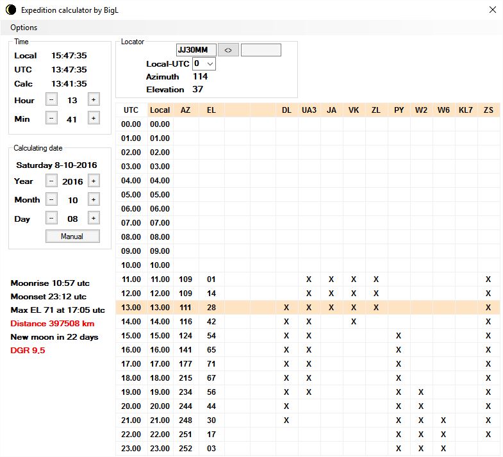
Task: Decrease the Hour value with minus button
Action: click(52, 100)
